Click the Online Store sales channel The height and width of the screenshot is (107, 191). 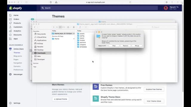(19, 49)
